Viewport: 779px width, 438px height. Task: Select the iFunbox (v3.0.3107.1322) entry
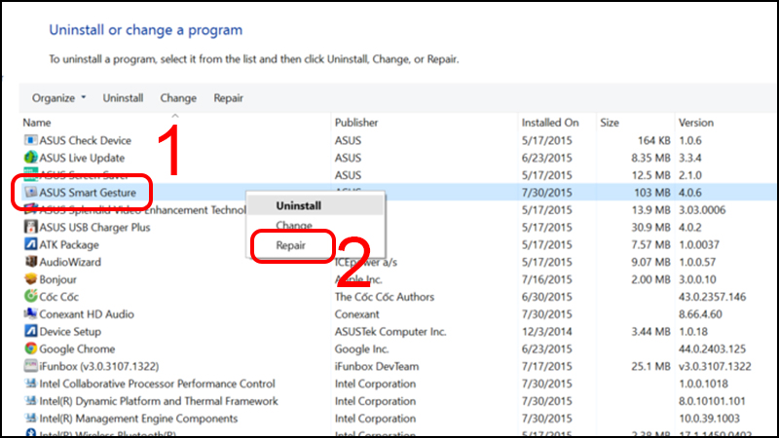click(x=99, y=367)
